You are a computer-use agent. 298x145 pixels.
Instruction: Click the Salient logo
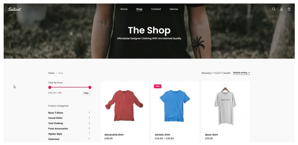[15, 9]
